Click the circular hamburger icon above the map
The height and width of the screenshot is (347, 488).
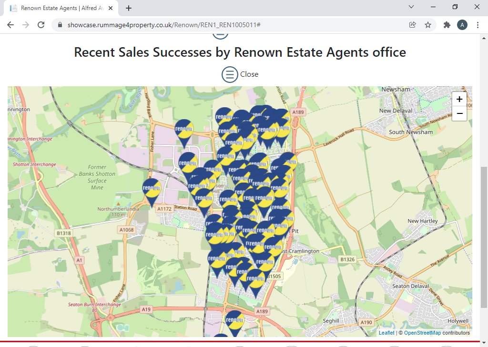(x=229, y=74)
